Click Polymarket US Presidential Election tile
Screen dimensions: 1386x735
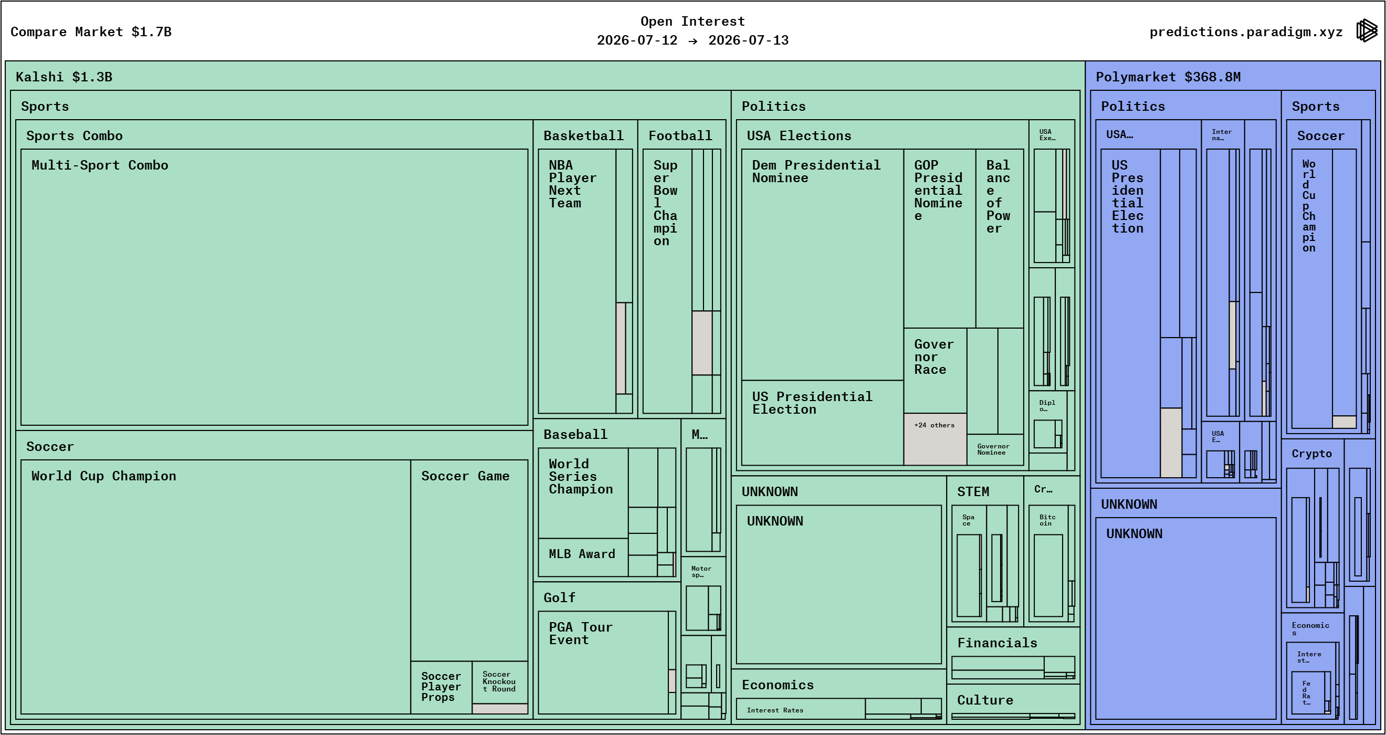coord(1130,313)
